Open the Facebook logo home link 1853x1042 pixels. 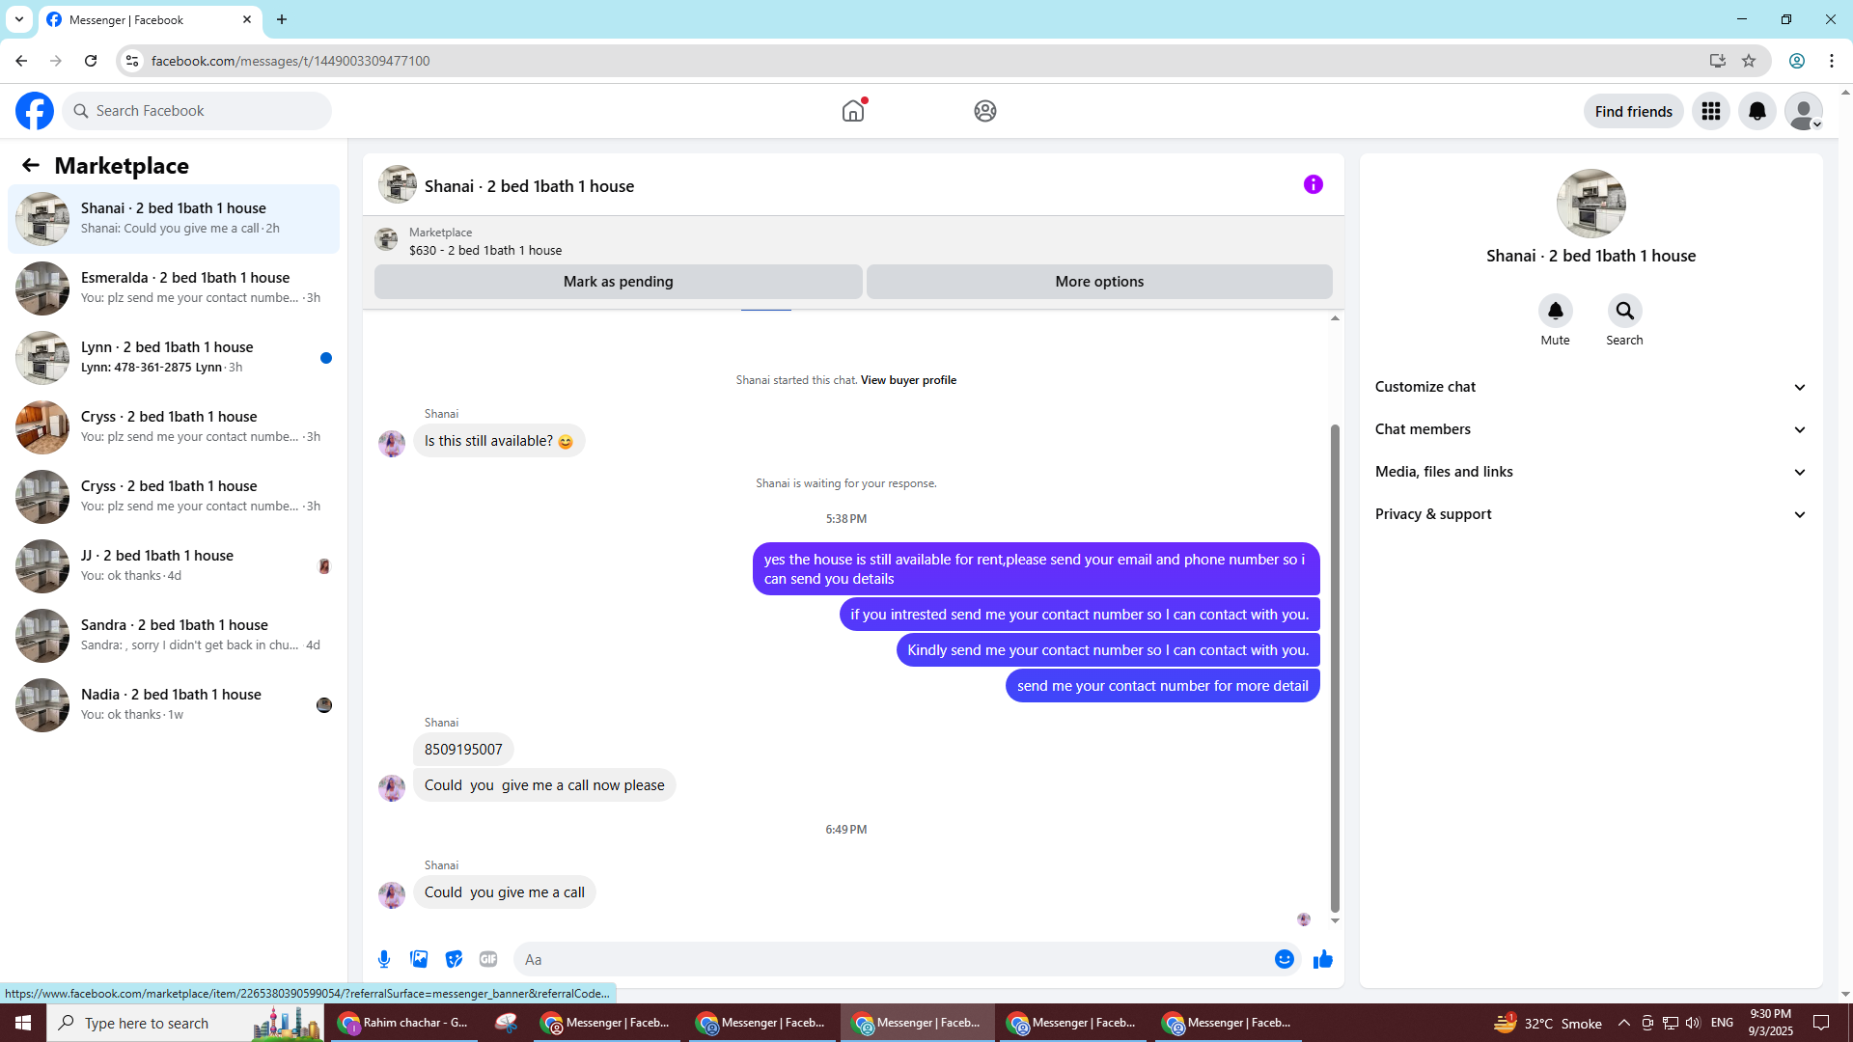(35, 111)
